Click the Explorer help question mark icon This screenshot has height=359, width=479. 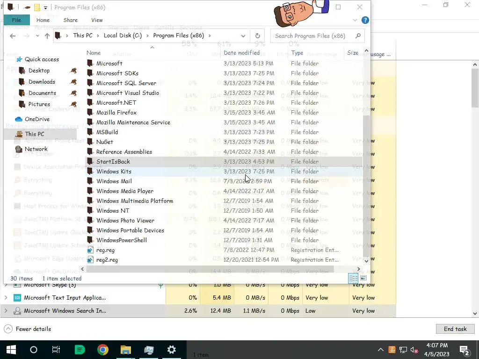(x=365, y=20)
